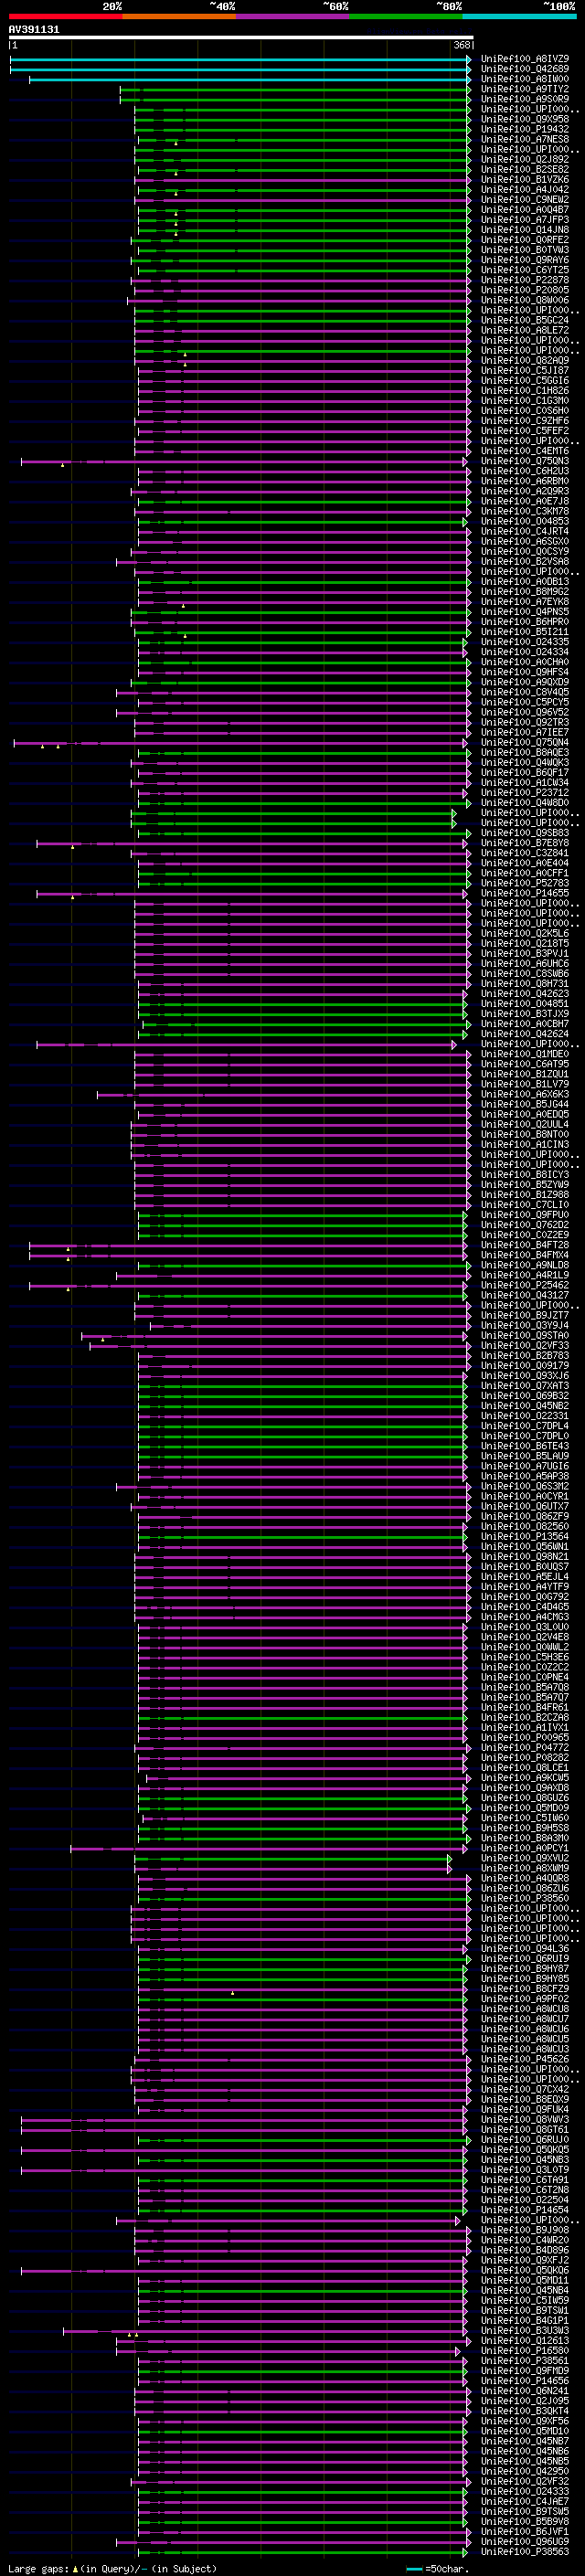Select the UniRef100_Q75QN3 label
Image resolution: width=585 pixels, height=2576 pixels.
pos(525,461)
